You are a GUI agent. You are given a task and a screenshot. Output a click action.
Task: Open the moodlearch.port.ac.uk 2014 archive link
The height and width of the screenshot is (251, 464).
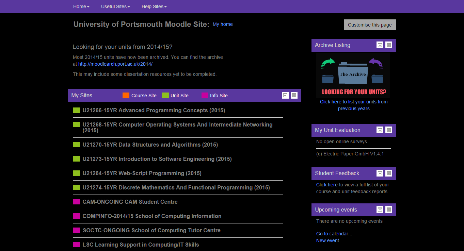115,64
